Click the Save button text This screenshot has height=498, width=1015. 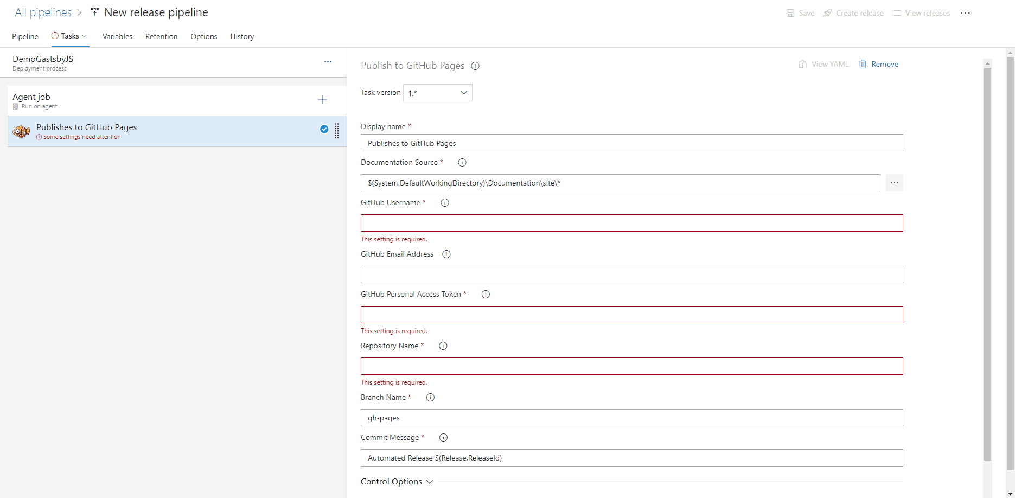tap(807, 13)
